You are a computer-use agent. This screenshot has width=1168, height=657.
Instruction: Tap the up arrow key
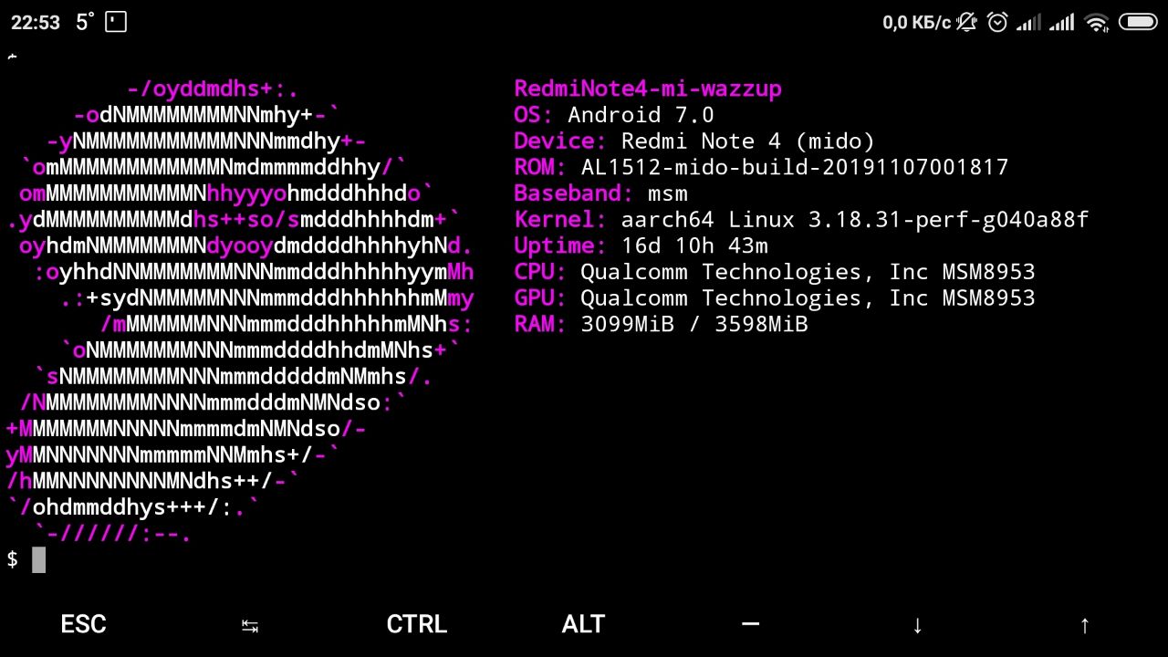click(1085, 625)
